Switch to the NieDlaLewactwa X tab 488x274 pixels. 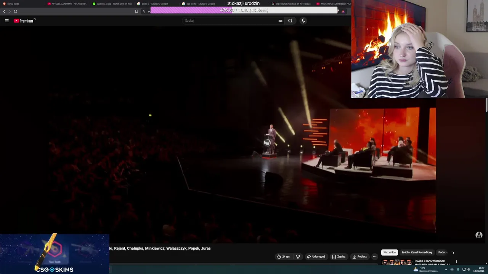click(x=292, y=3)
